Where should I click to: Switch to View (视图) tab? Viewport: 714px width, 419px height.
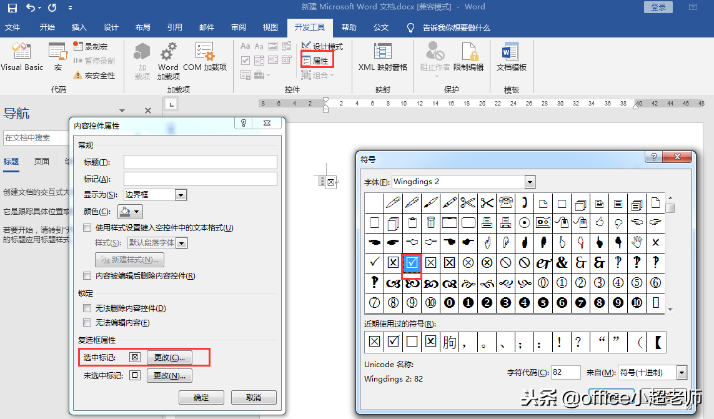point(270,27)
